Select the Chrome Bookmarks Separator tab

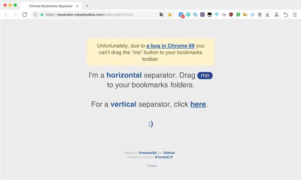coord(51,6)
